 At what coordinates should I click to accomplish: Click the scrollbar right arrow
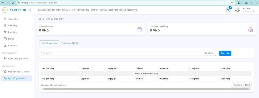250,89
